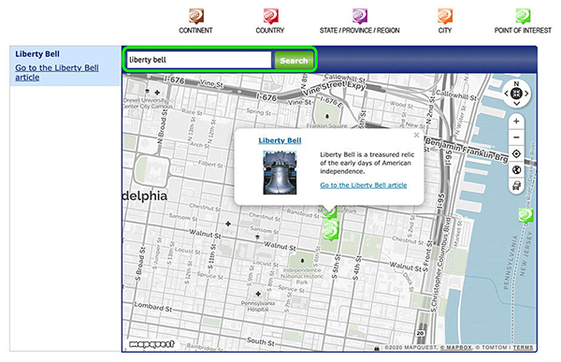
Task: Click the green Search button
Action: [294, 61]
